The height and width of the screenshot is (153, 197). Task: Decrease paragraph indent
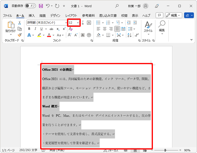click(129, 23)
